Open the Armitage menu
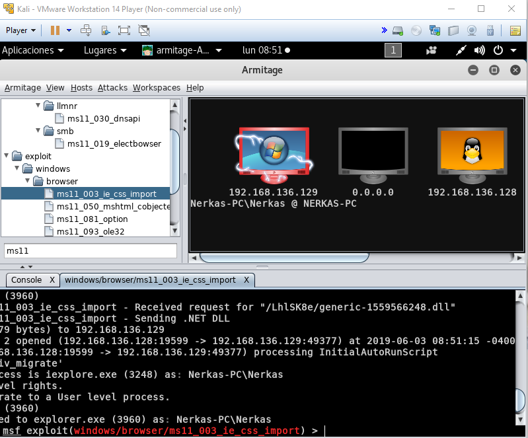 tap(22, 87)
